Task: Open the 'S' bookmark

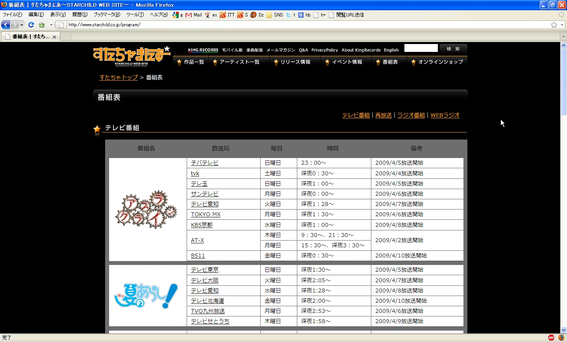Action: (243, 15)
